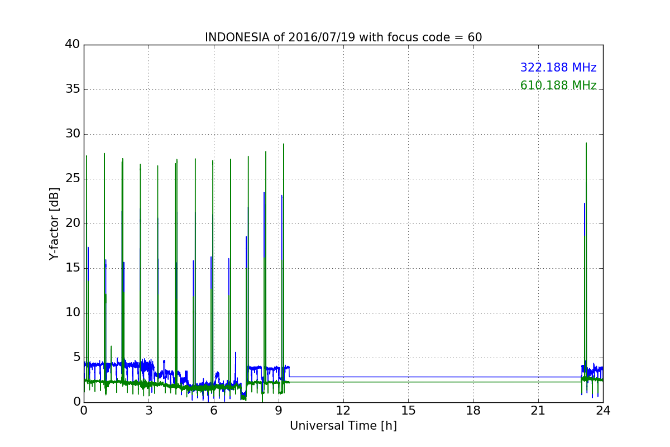The image size is (670, 447).
Task: Click the x-axis tick label 3
Action: coord(149,411)
